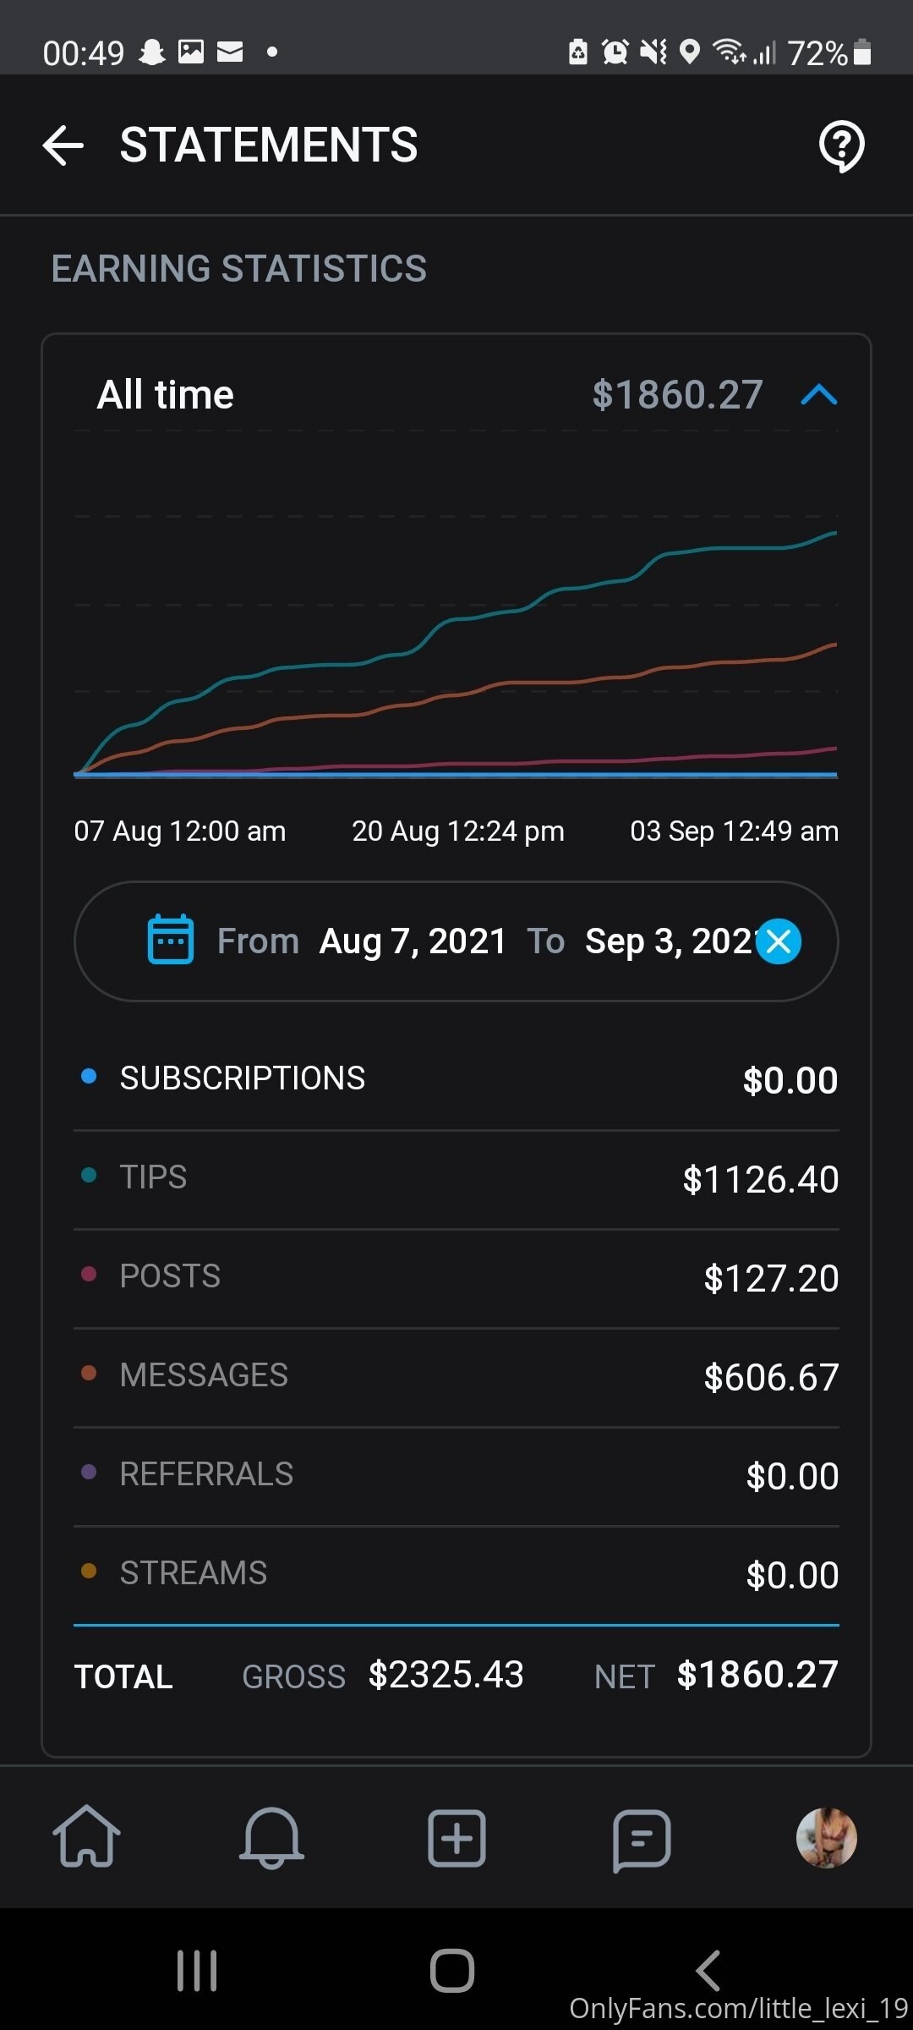Screen dimensions: 913x2030
Task: Open the help question mark icon
Action: tap(841, 145)
